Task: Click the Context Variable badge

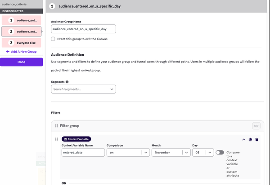Action: tap(76, 140)
